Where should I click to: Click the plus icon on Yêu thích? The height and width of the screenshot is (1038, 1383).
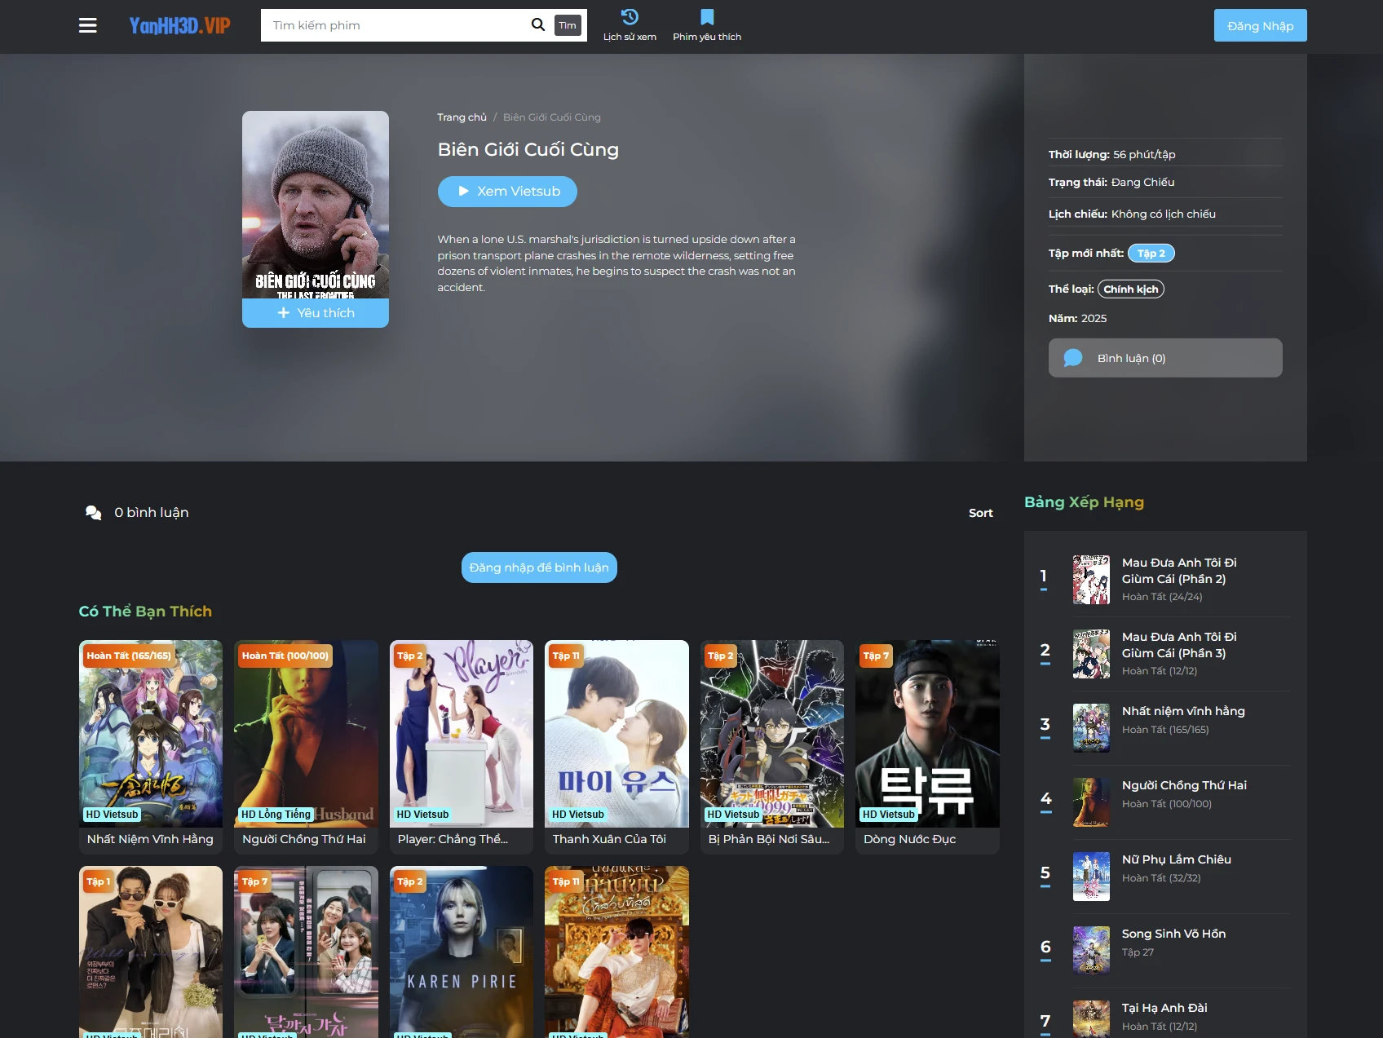[283, 312]
